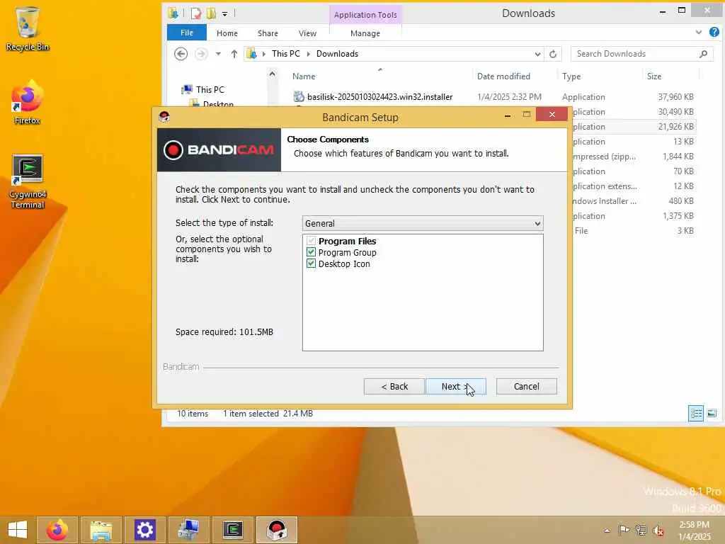Select the 3 KB File row
The image size is (725, 544).
(632, 230)
